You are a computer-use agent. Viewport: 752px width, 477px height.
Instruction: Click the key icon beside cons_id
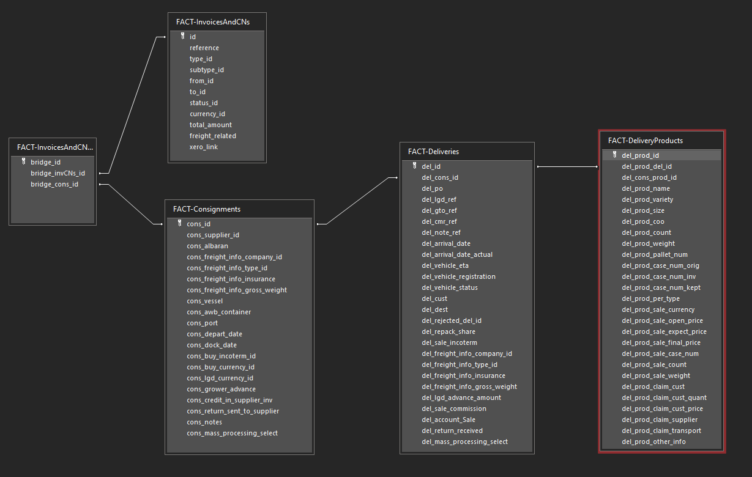[179, 224]
